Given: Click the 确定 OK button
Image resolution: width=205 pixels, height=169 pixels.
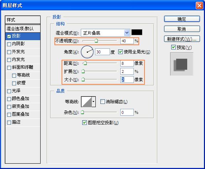Looking at the screenshot, I should (182, 19).
